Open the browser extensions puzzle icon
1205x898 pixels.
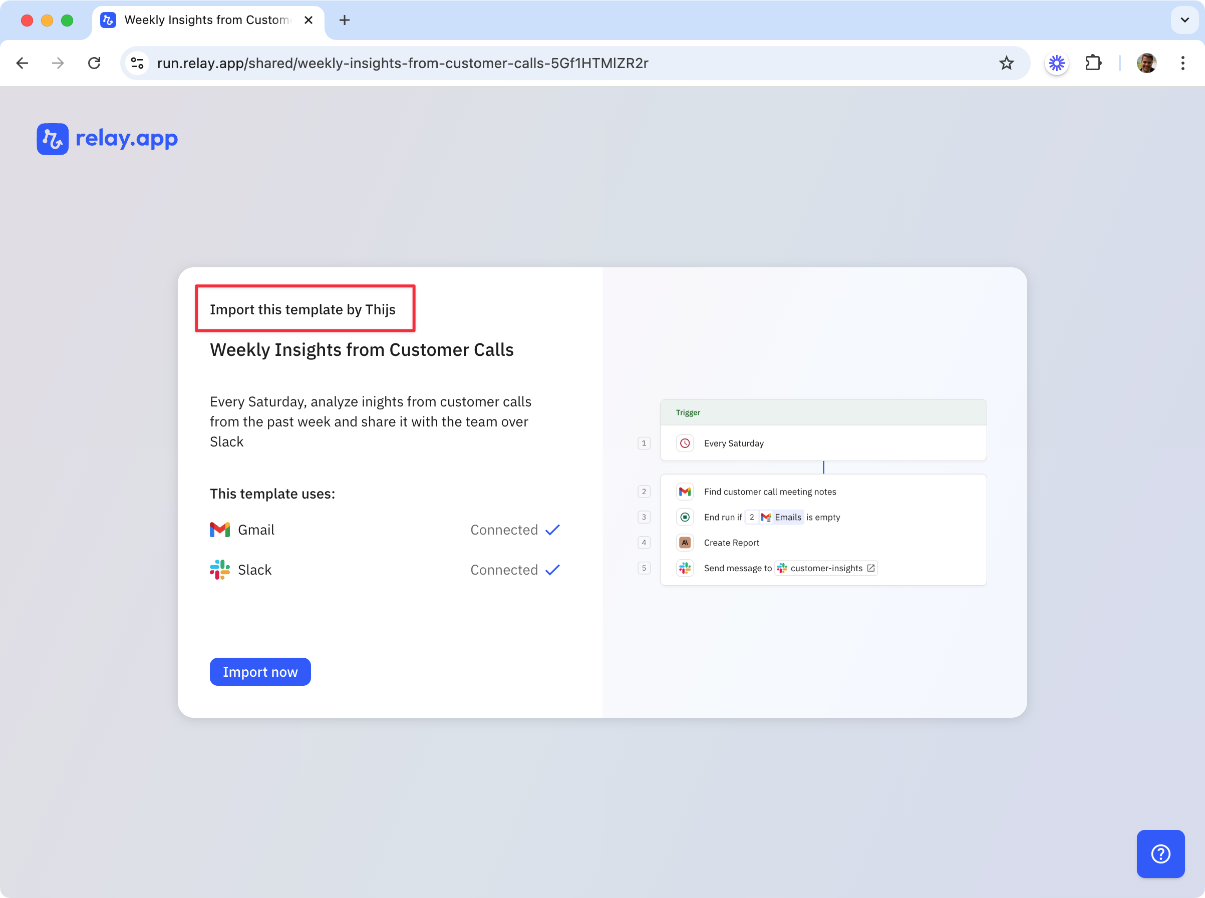[x=1093, y=63]
